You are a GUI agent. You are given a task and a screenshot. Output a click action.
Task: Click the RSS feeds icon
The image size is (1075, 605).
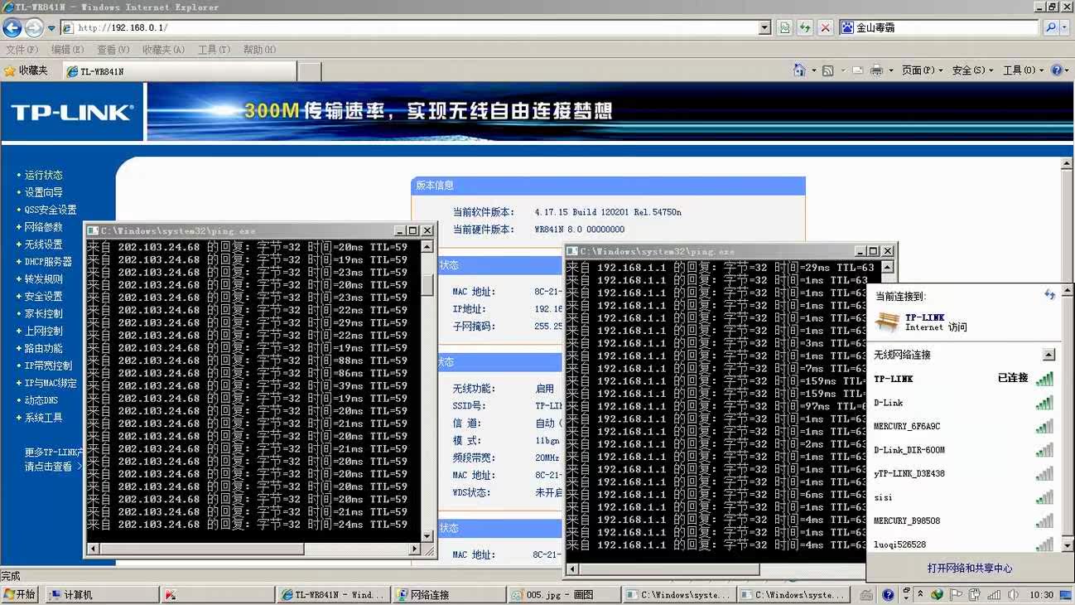coord(827,70)
